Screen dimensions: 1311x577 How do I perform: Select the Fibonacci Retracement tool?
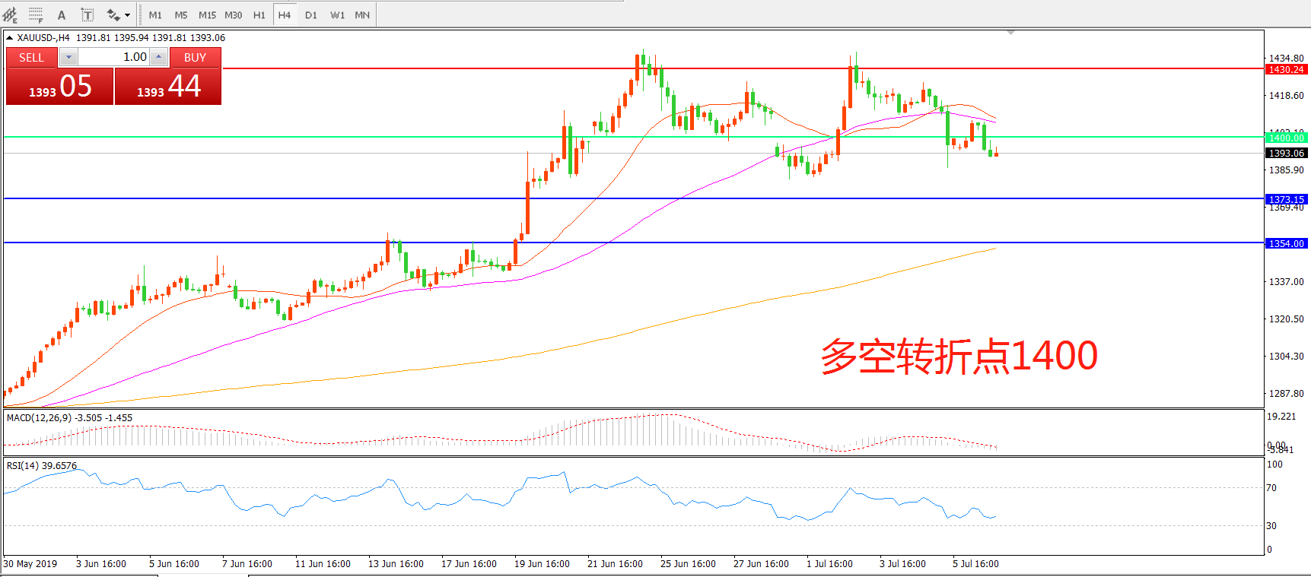[x=36, y=14]
